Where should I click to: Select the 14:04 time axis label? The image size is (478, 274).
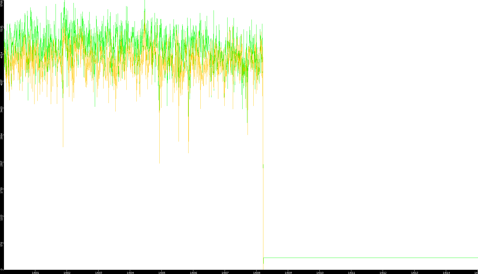click(130, 273)
